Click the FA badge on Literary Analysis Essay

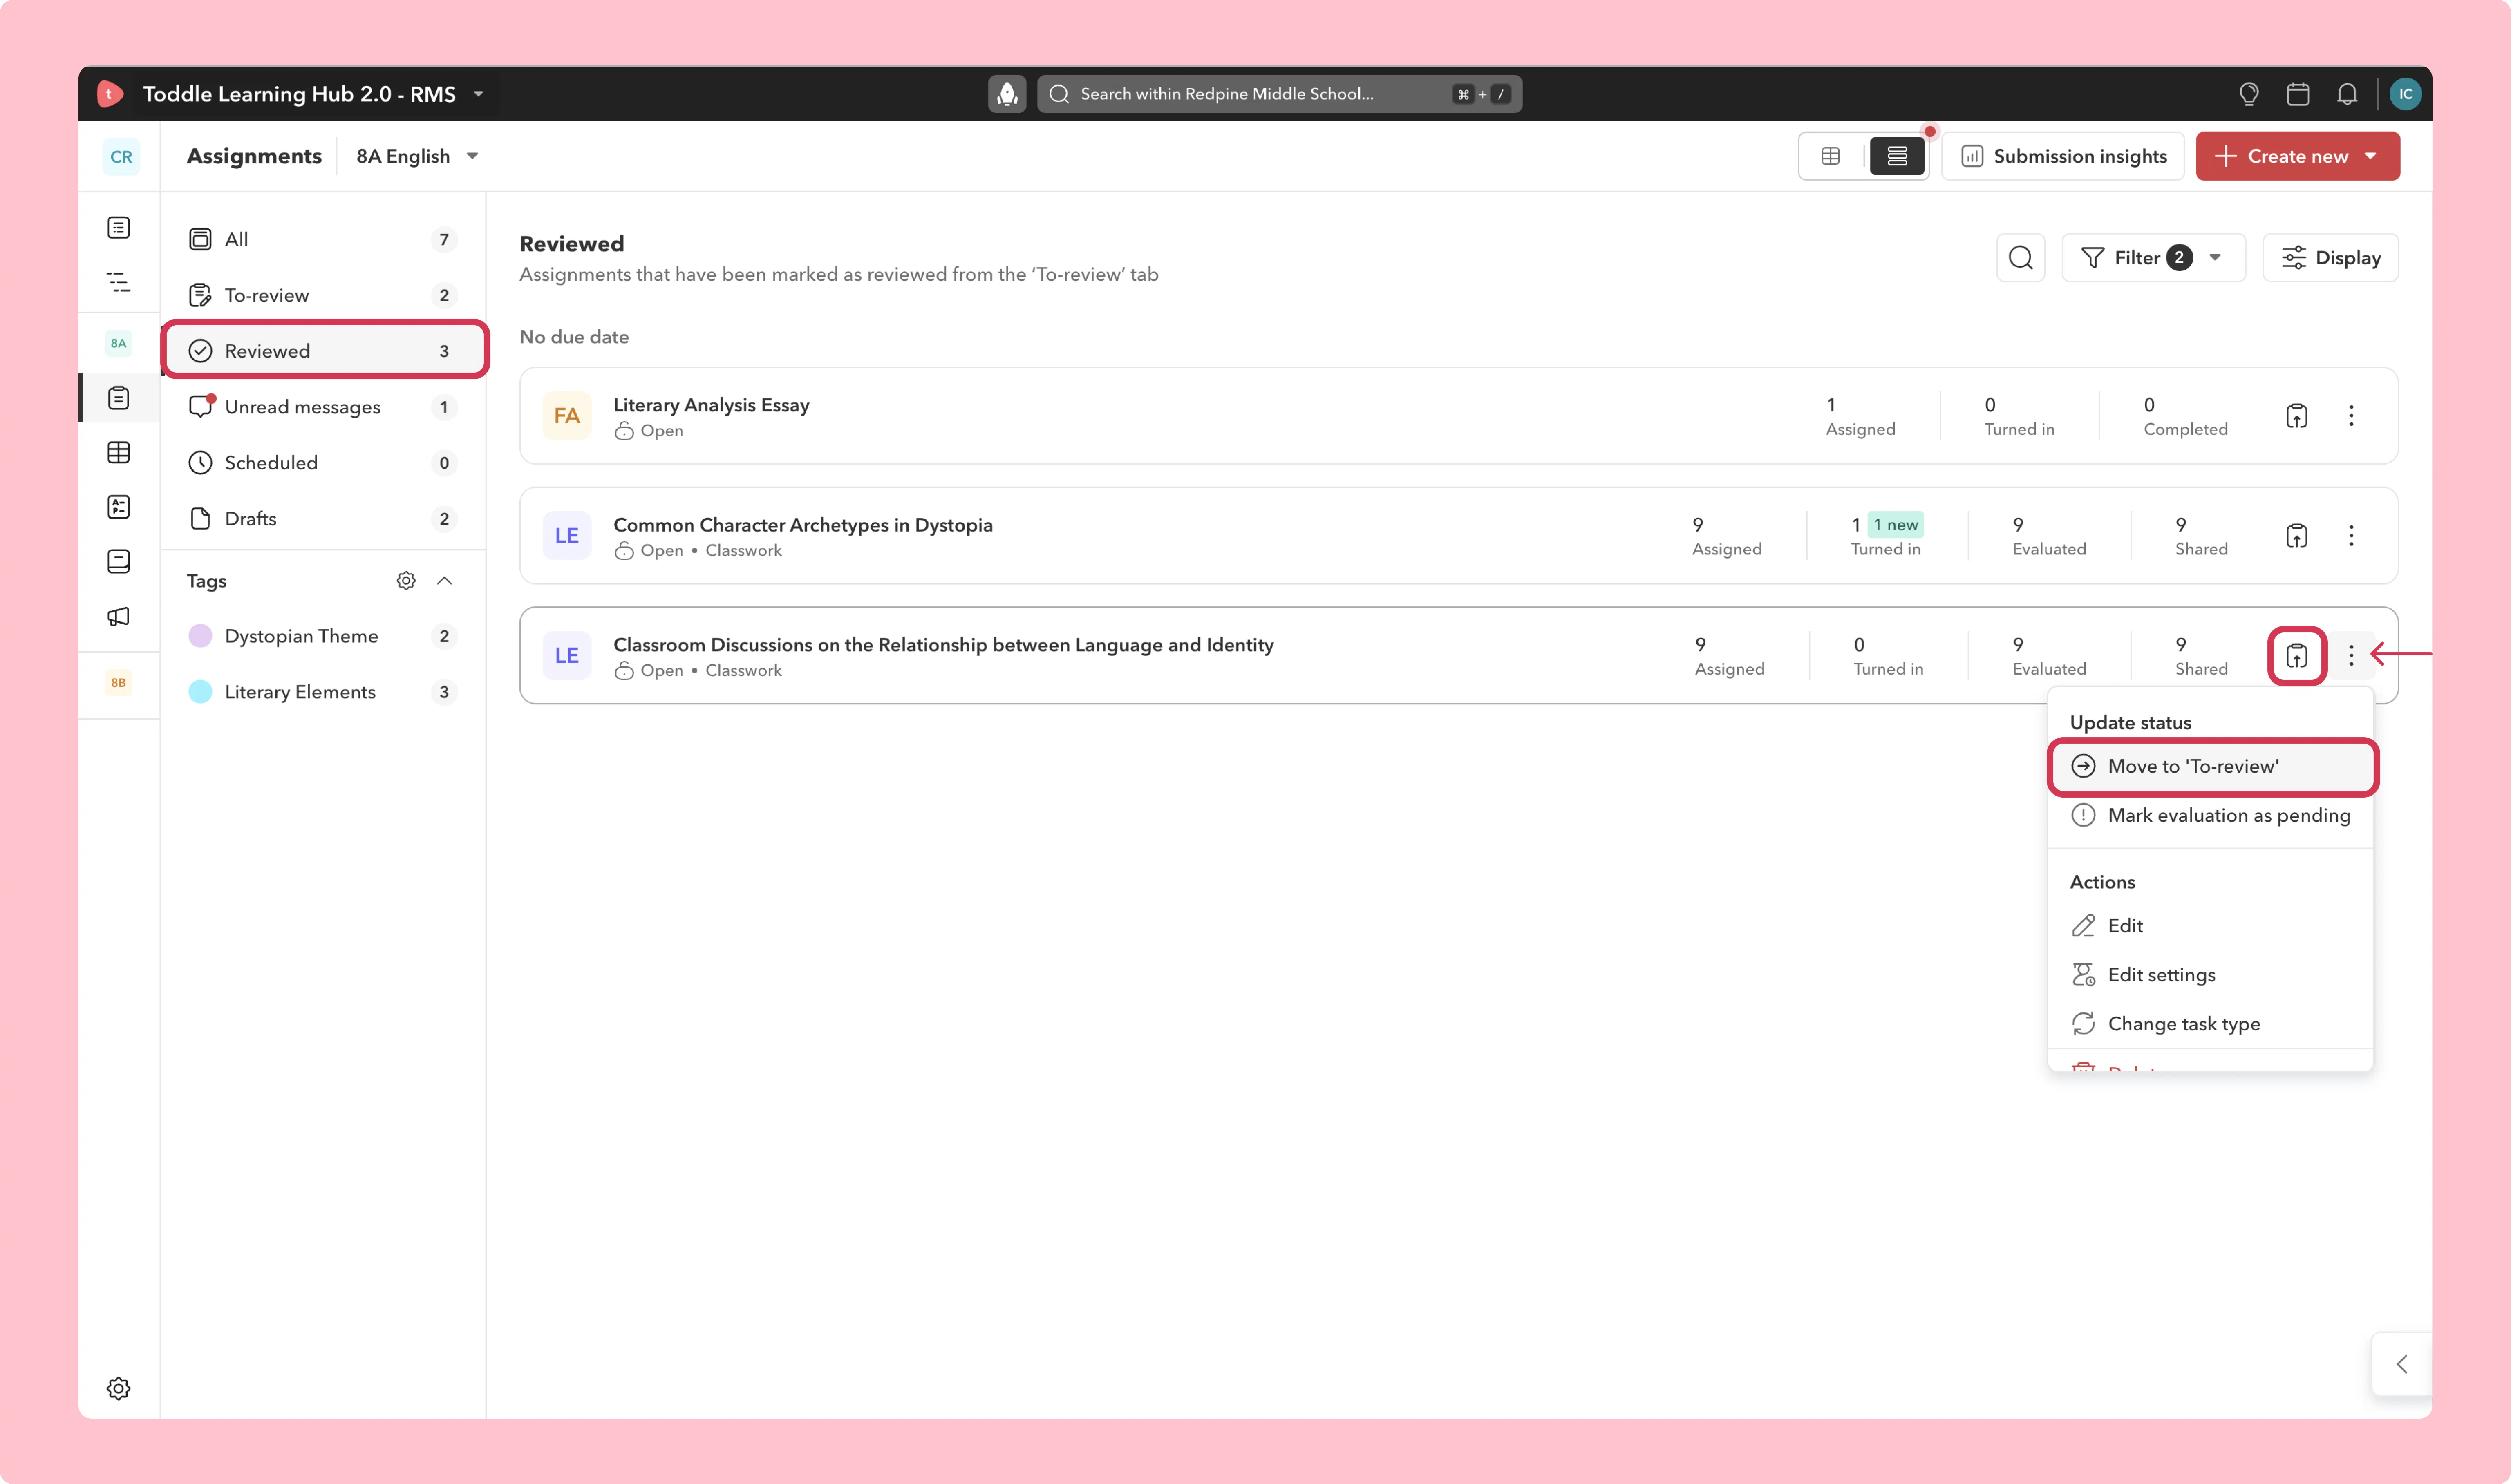tap(567, 416)
